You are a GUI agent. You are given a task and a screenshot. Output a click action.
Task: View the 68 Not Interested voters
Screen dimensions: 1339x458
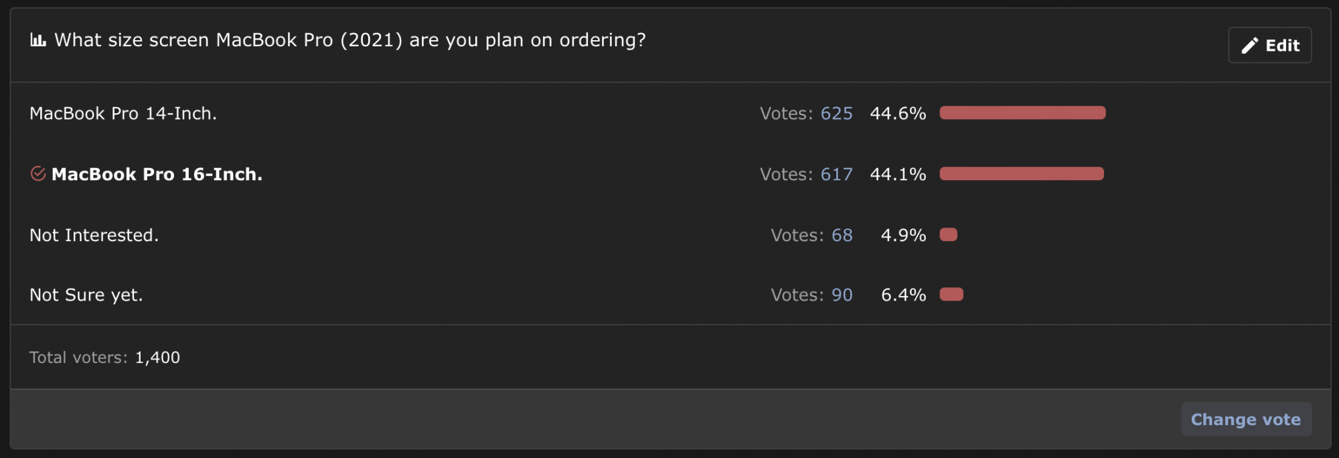(842, 236)
